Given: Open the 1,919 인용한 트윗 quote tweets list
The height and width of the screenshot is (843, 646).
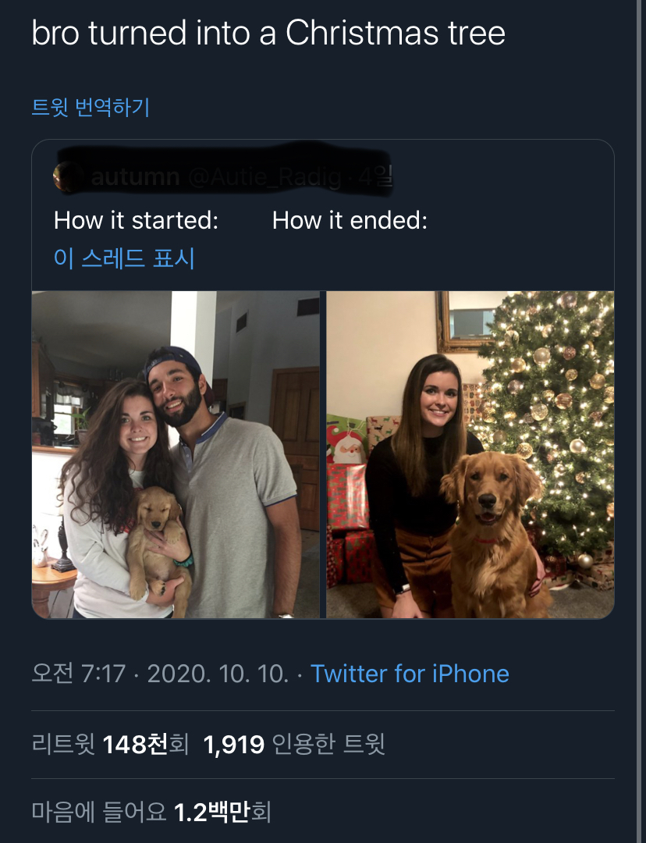Looking at the screenshot, I should pyautogui.click(x=294, y=745).
